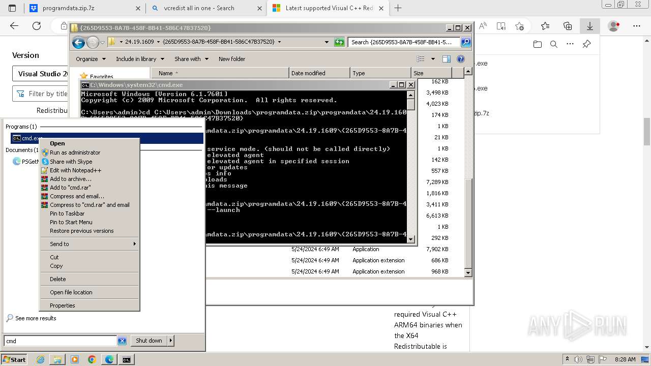The height and width of the screenshot is (366, 651).
Task: Click Filter by title field
Action: coord(41,94)
